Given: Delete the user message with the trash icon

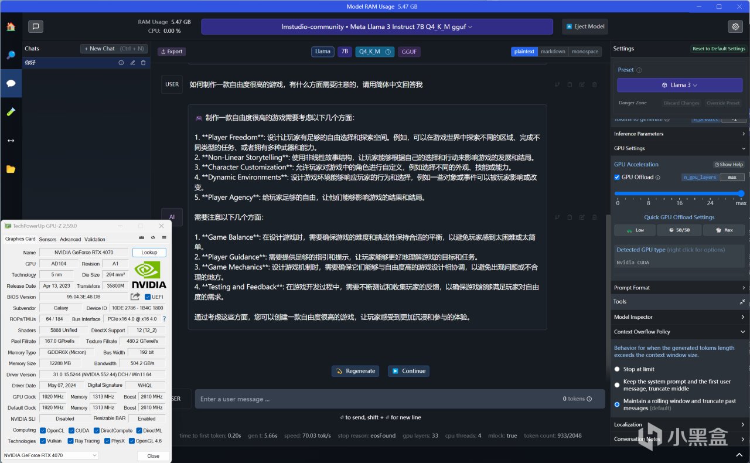Looking at the screenshot, I should (x=594, y=84).
